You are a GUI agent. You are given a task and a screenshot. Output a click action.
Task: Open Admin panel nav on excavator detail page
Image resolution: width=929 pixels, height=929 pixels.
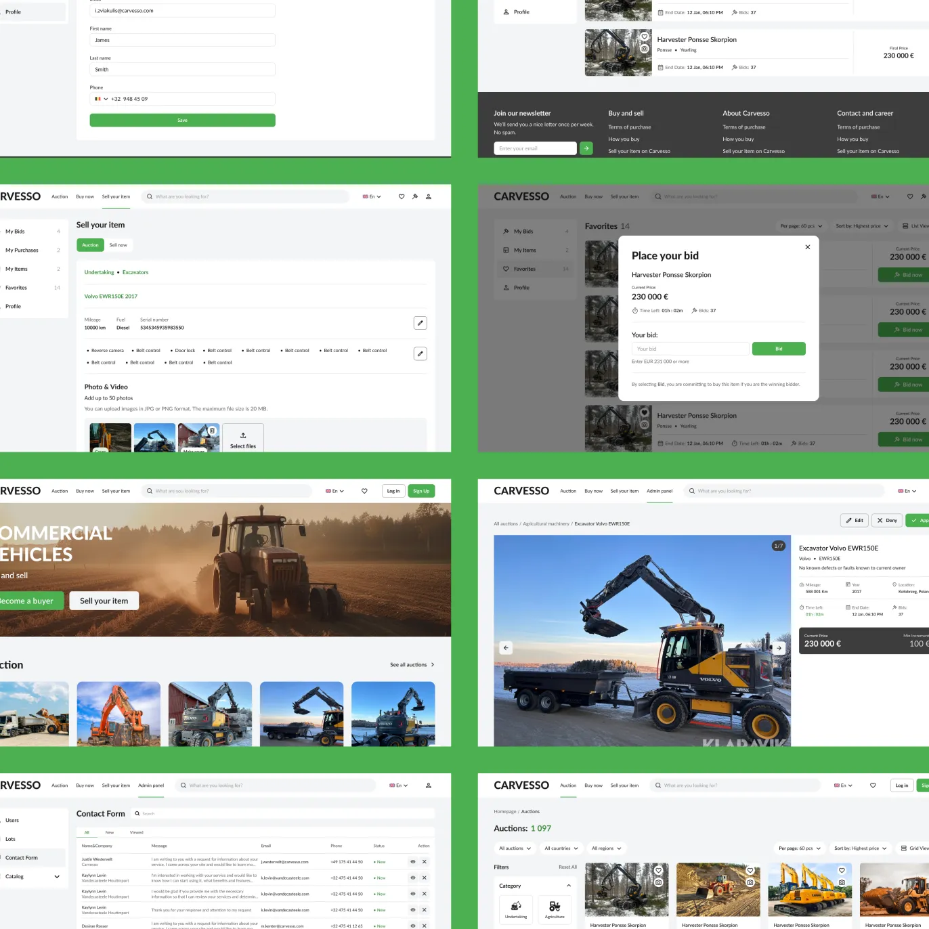click(660, 491)
